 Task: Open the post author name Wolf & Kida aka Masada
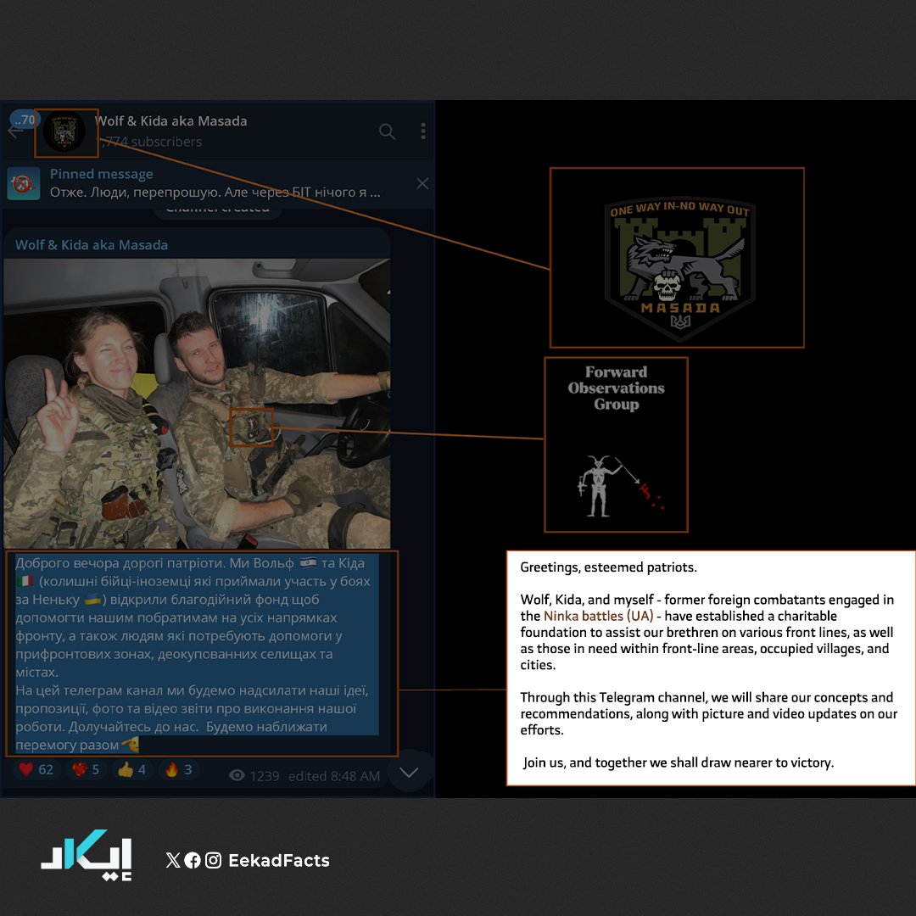click(92, 245)
